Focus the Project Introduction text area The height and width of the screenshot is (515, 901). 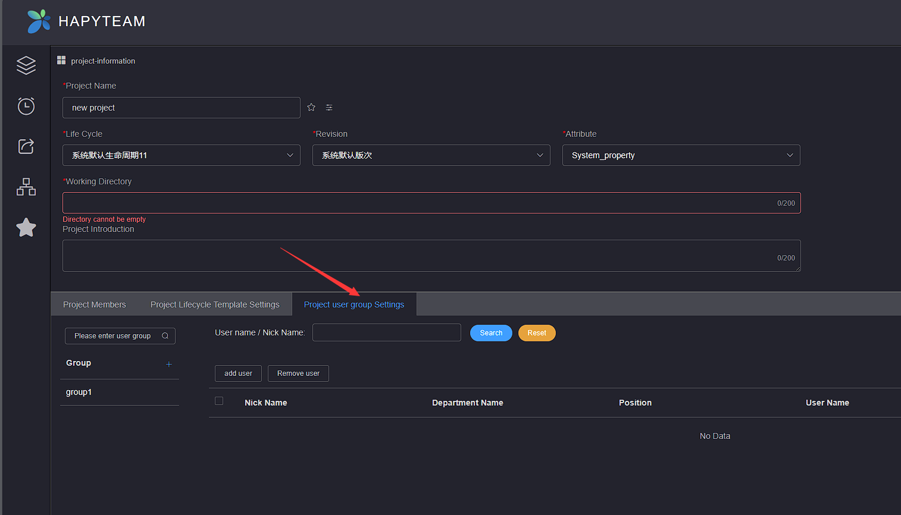point(431,256)
